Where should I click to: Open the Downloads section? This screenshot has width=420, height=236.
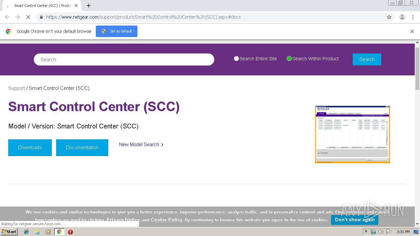point(30,147)
